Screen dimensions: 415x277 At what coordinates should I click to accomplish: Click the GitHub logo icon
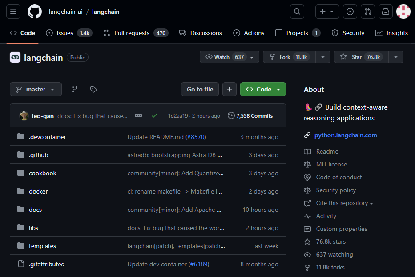coord(35,12)
